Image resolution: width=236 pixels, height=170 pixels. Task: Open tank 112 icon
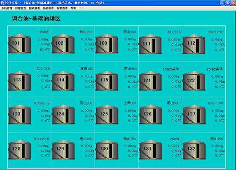coord(194,44)
